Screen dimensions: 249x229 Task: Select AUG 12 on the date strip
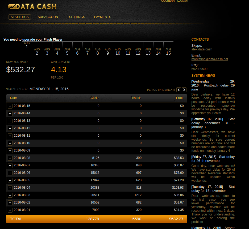(138, 52)
